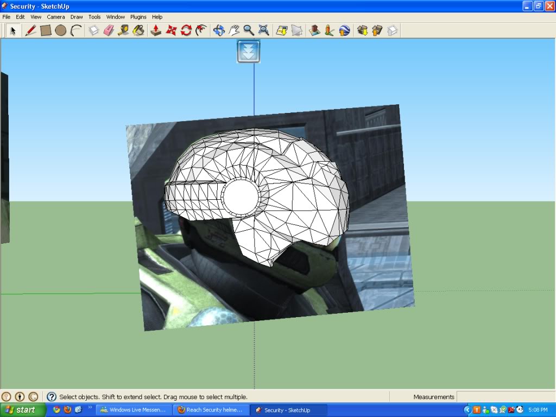Pick the pink Eraser tool
The image size is (556, 417).
109,31
